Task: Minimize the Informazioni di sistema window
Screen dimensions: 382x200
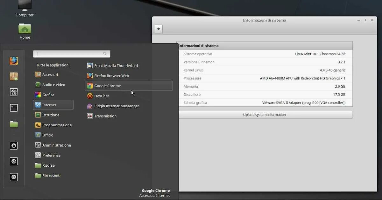Action: pos(359,20)
